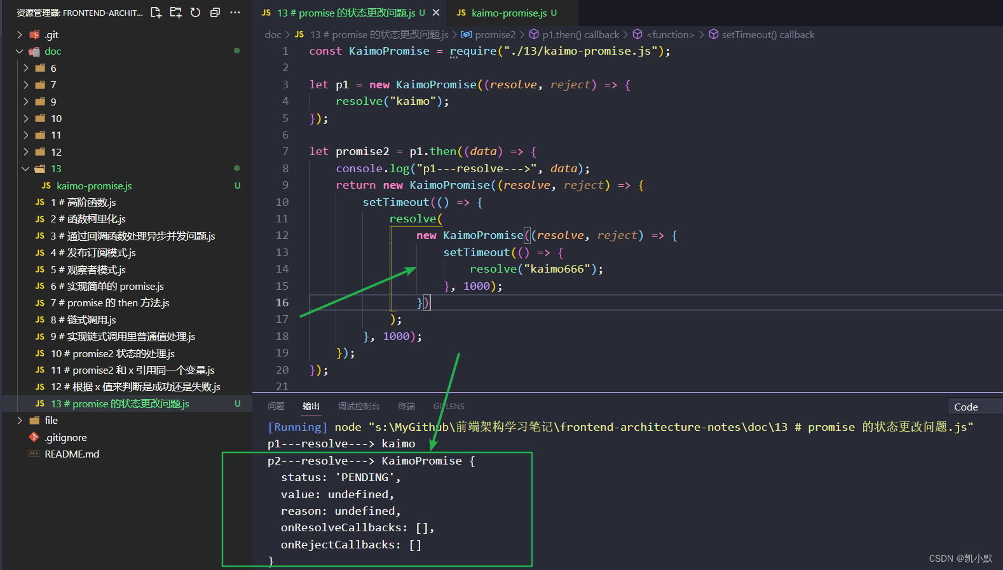
Task: Open file '5 # 观察者模式.js'
Action: (x=88, y=270)
